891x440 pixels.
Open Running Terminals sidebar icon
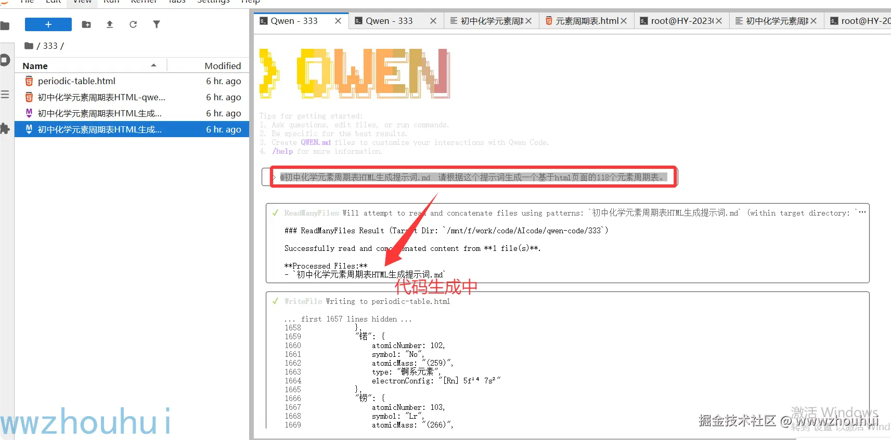[5, 60]
